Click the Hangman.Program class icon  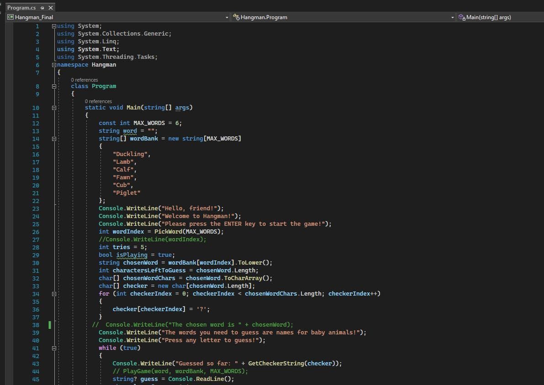pyautogui.click(x=236, y=17)
